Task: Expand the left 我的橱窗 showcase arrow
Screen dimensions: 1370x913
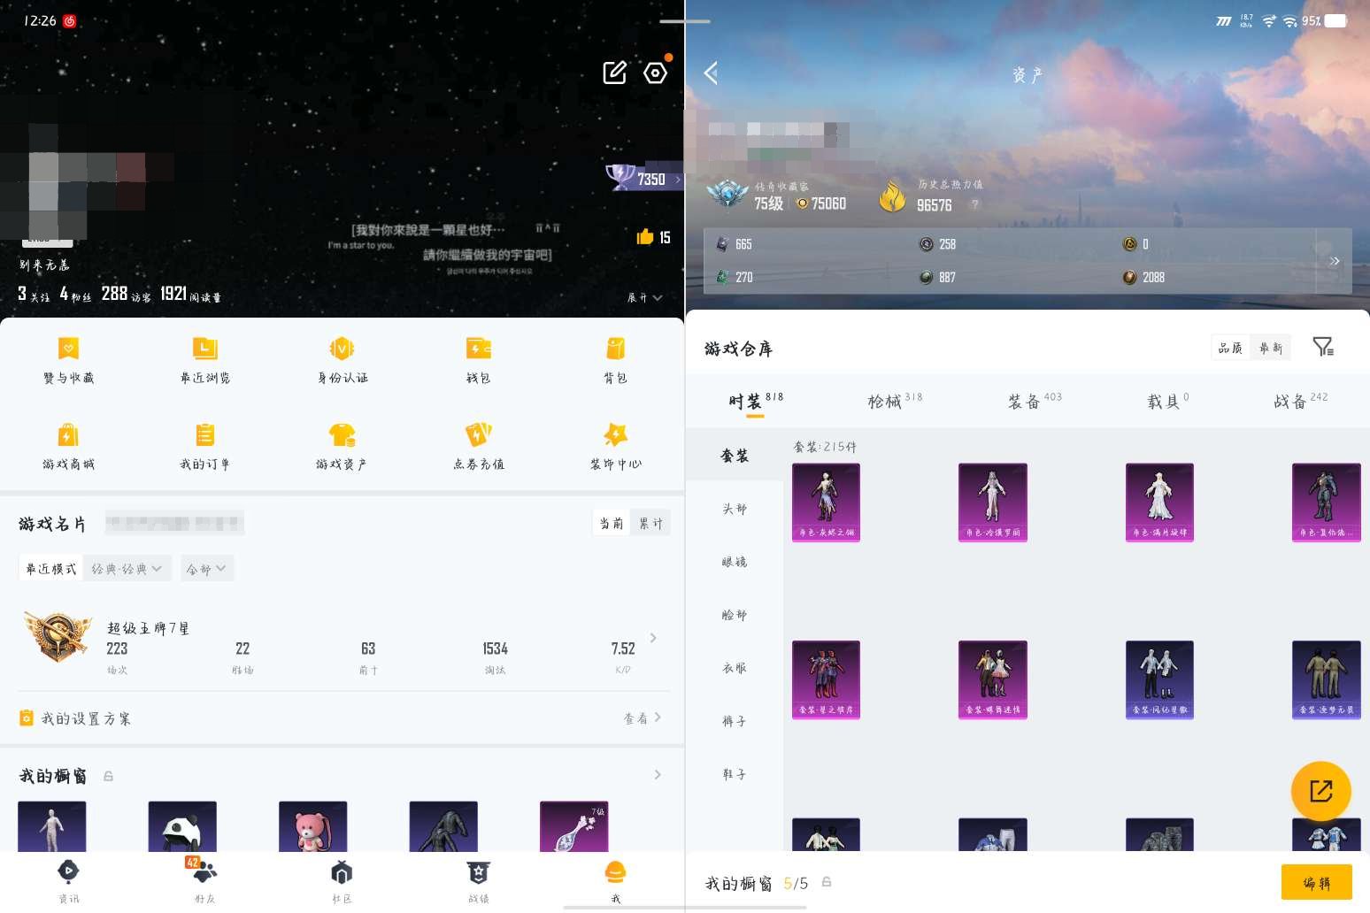Action: point(658,775)
